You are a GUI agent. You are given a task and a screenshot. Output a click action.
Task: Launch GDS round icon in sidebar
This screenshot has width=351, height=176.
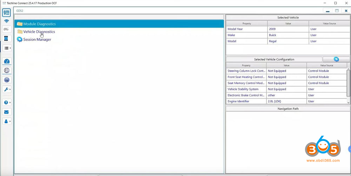point(7,70)
